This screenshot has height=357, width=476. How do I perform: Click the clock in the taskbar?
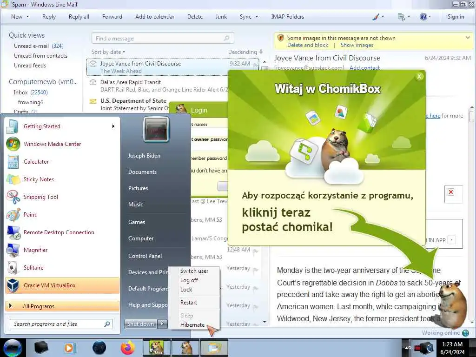452,348
